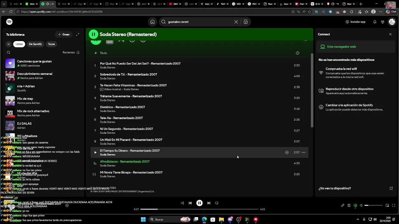Skip to next track
This screenshot has width=399, height=224.
tap(209, 203)
